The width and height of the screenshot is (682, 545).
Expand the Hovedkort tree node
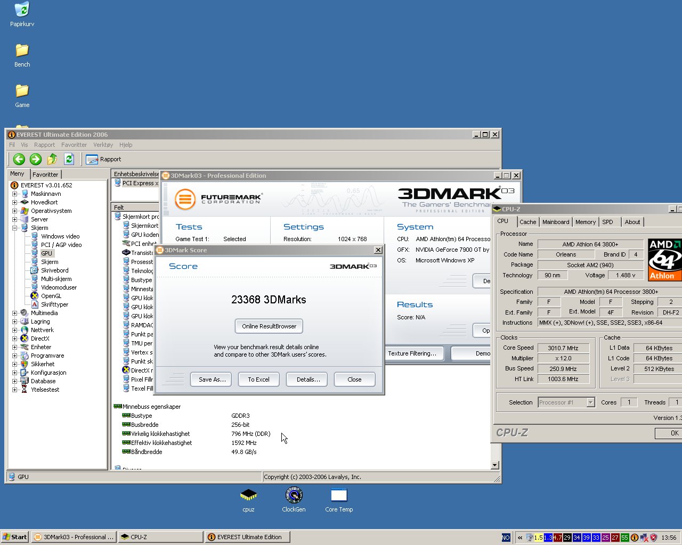pyautogui.click(x=15, y=202)
